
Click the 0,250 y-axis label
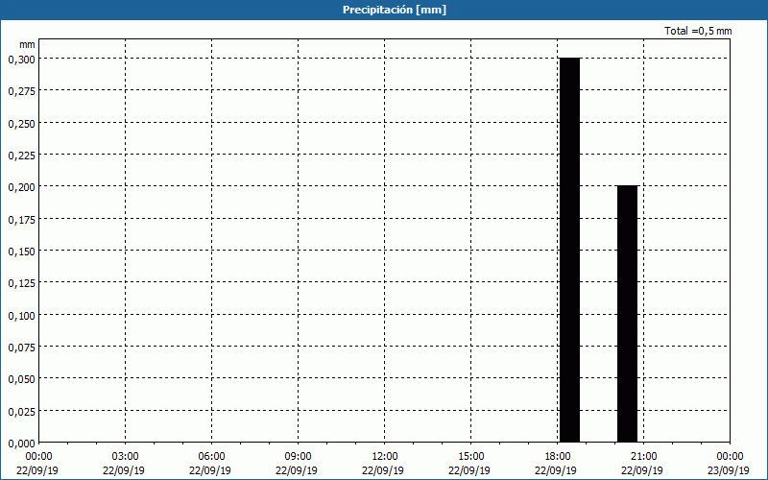(x=21, y=124)
